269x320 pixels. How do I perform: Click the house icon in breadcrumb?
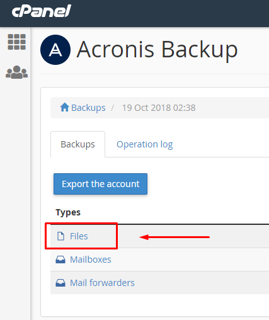[x=64, y=107]
